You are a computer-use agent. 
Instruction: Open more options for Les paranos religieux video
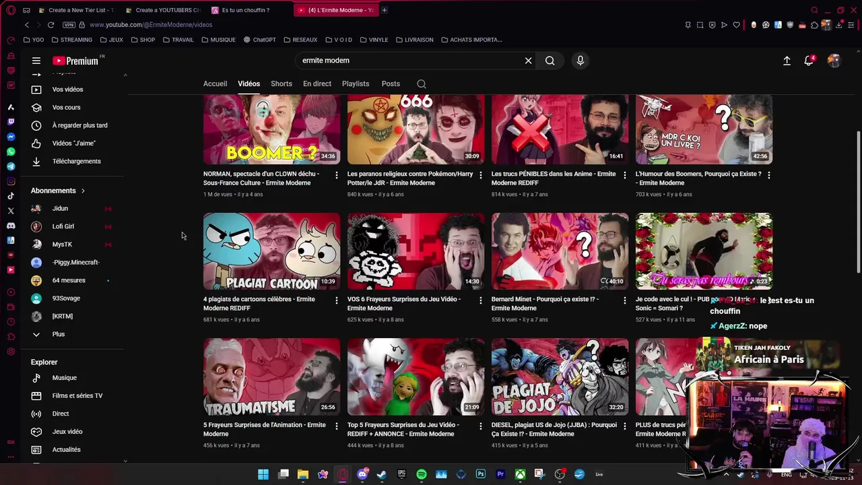481,175
